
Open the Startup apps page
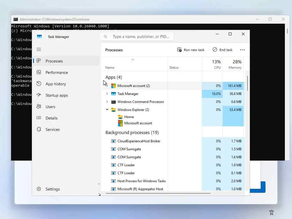66,95
